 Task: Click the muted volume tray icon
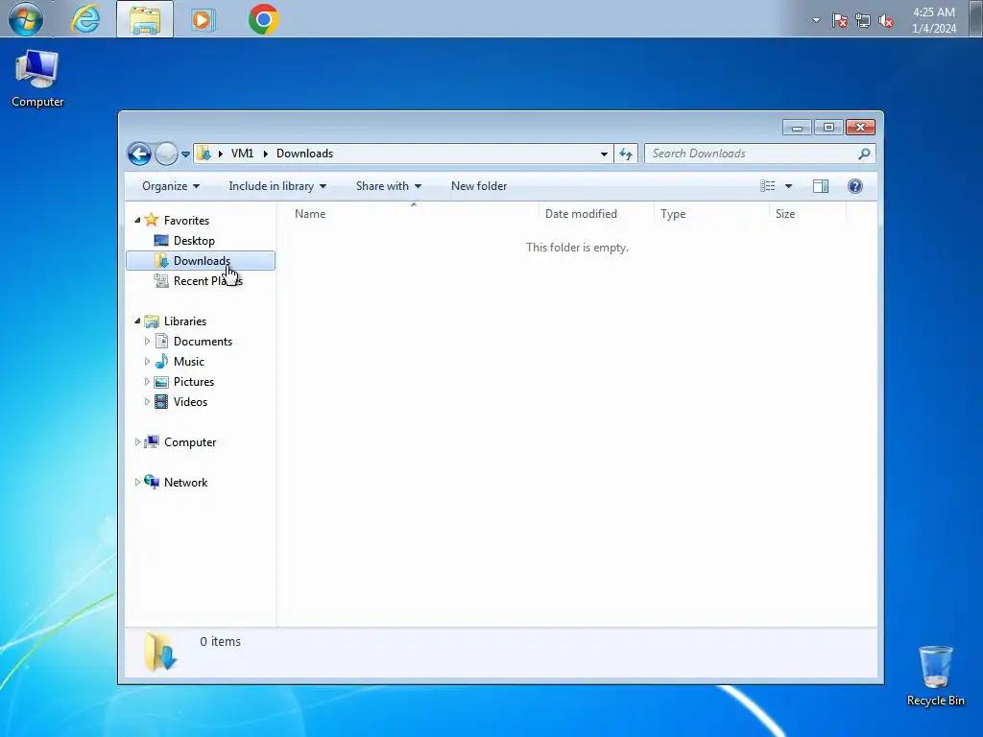(886, 21)
